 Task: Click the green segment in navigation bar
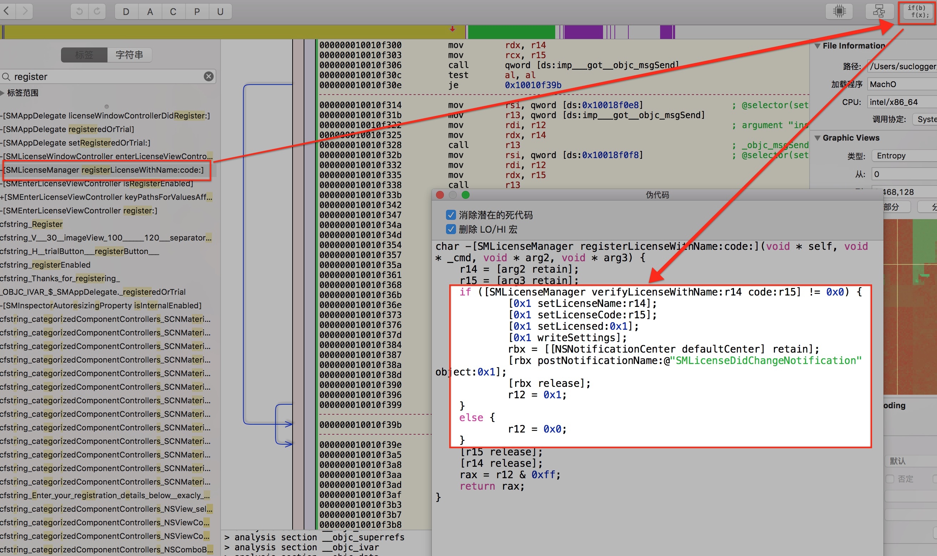(x=512, y=32)
